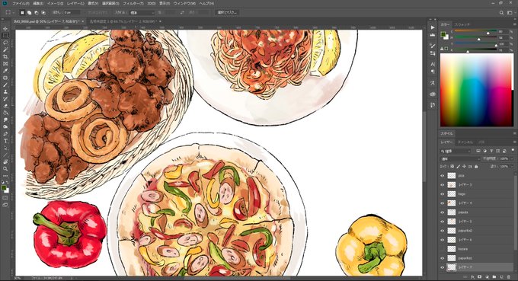Click the feather value input field
This screenshot has width=518, height=281.
[72, 12]
